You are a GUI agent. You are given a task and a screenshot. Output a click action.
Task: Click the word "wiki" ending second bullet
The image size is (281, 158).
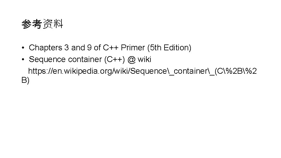144,59
